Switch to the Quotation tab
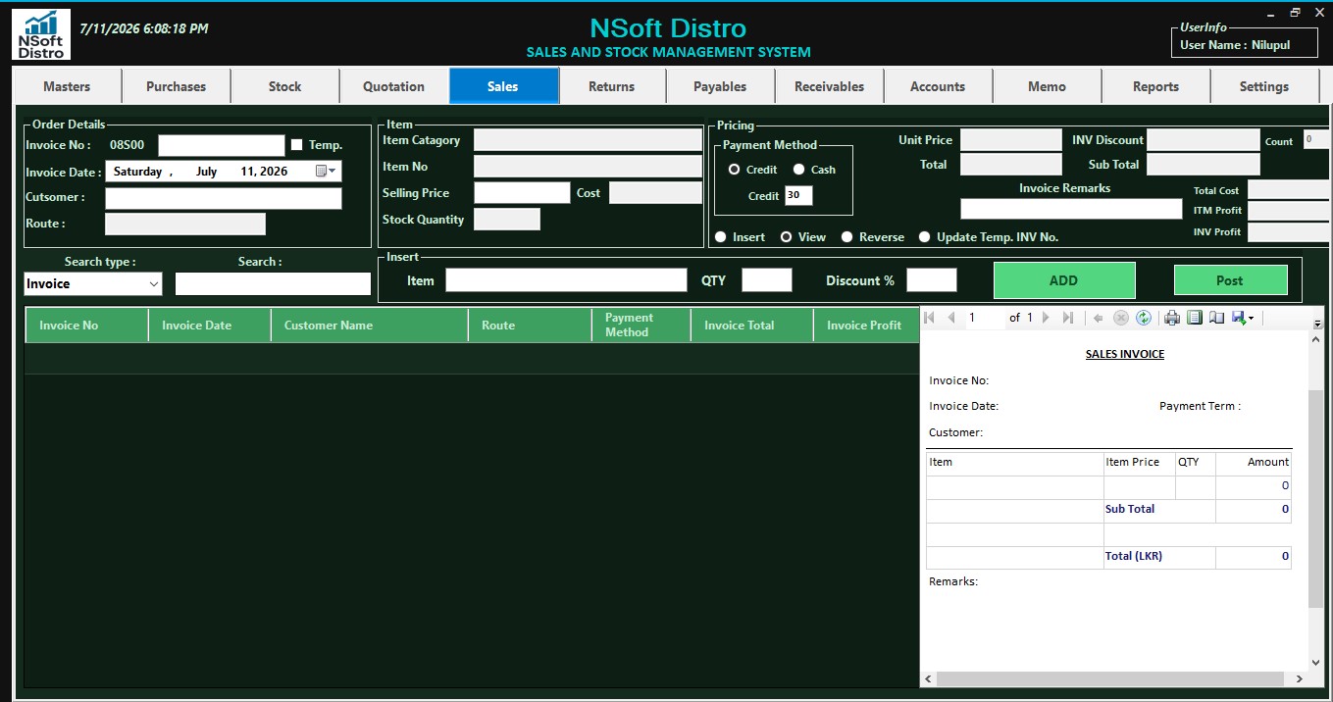1333x702 pixels. 394,86
